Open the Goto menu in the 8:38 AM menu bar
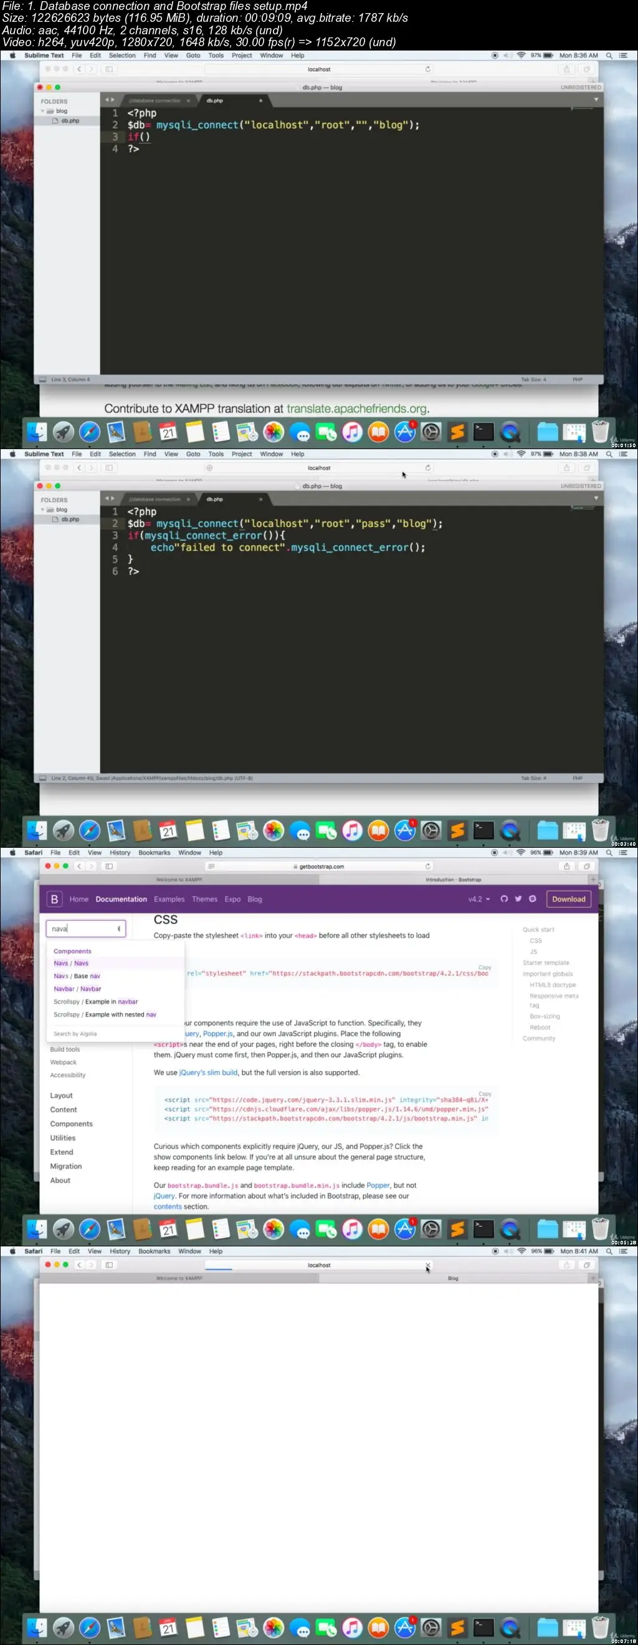Viewport: 638px width, 1645px height. 193,454
